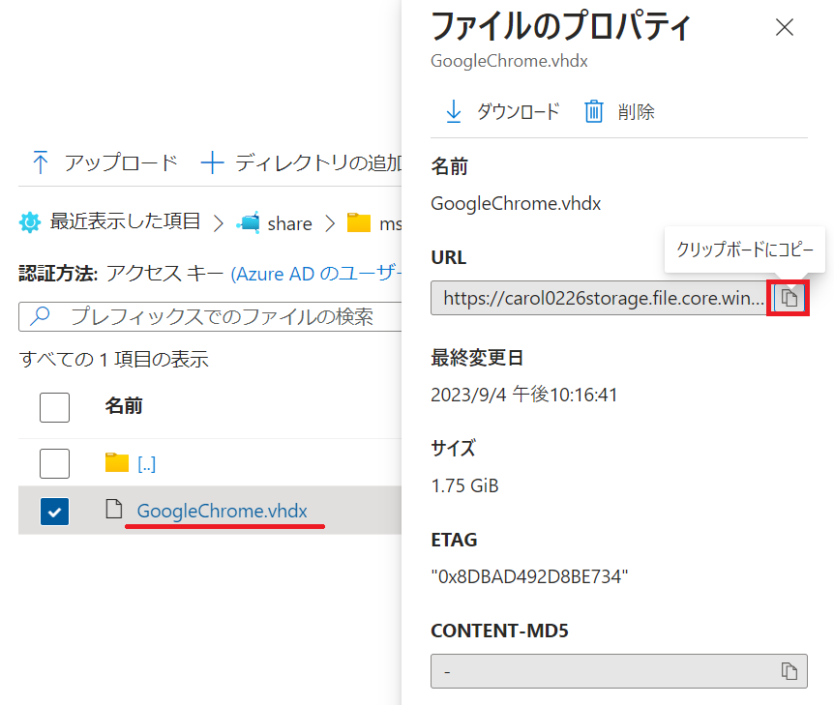
Task: Click the upload arrow icon
Action: (x=41, y=162)
